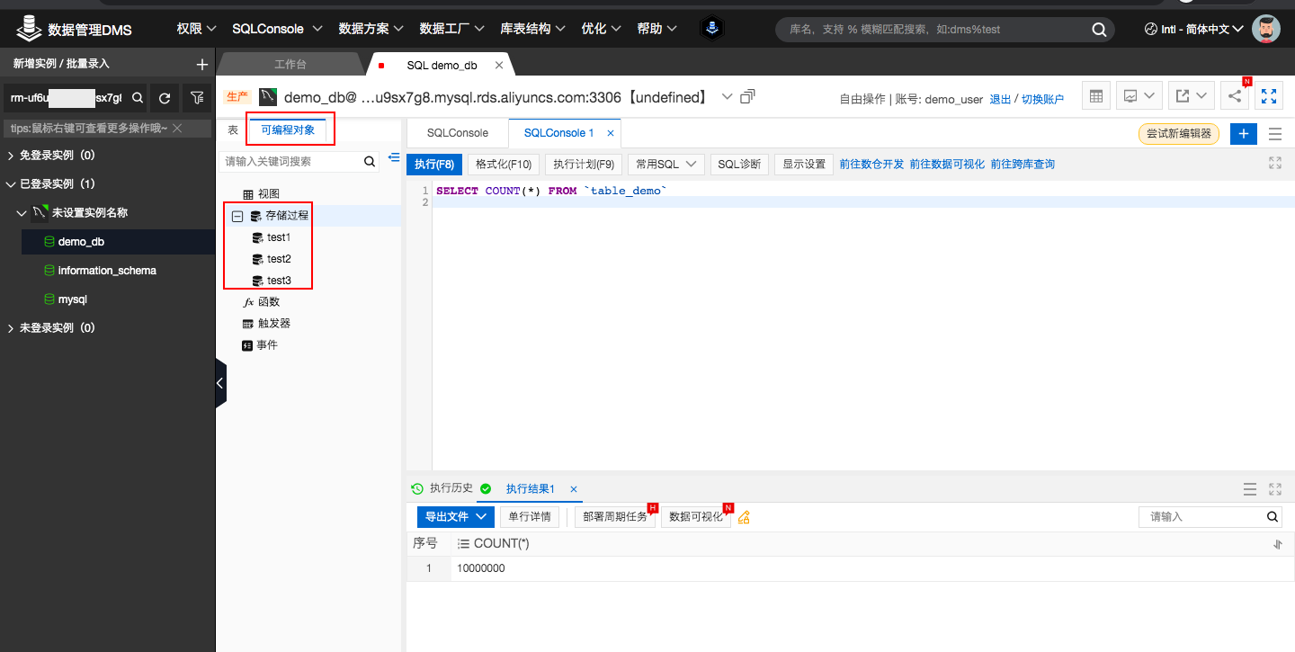Image resolution: width=1295 pixels, height=652 pixels.
Task: Open the table grid view icon
Action: click(x=1095, y=95)
